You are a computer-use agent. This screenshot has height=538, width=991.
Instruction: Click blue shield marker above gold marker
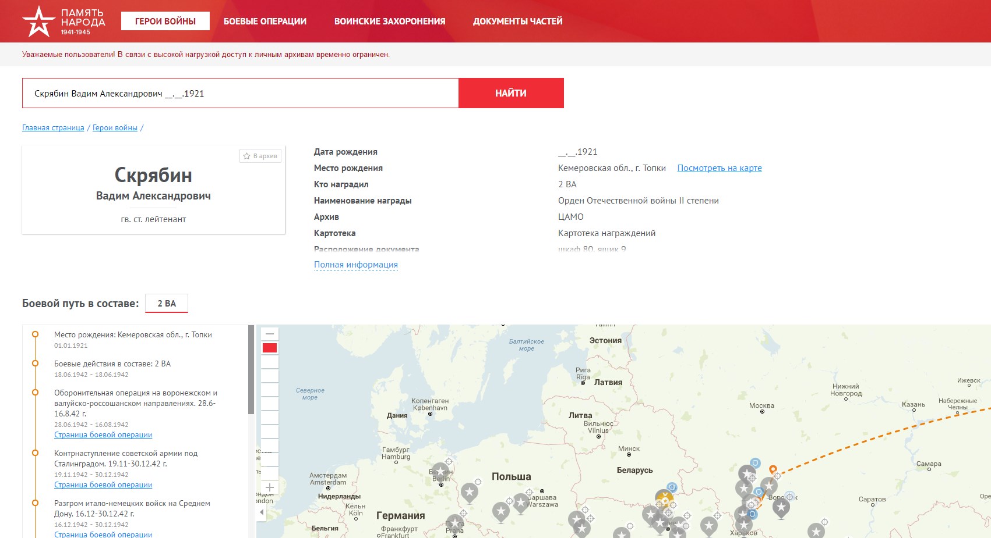click(x=672, y=487)
